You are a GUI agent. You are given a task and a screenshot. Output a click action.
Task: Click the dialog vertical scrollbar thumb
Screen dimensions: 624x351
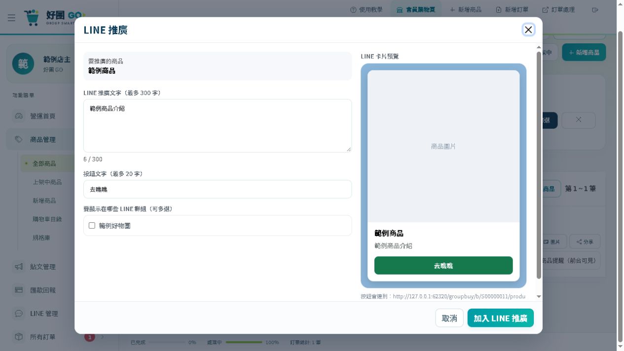pos(539,165)
